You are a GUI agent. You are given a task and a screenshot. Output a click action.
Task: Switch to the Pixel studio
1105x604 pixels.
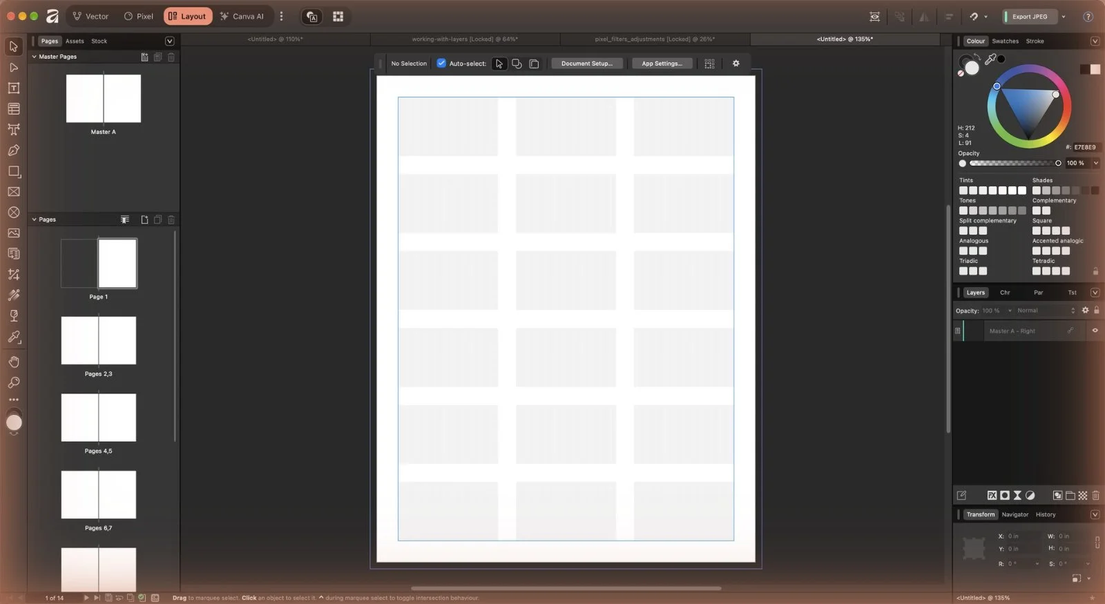pos(138,17)
